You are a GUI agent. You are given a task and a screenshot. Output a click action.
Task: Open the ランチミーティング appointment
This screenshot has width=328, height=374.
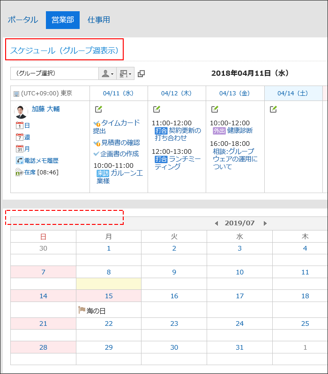coord(178,163)
